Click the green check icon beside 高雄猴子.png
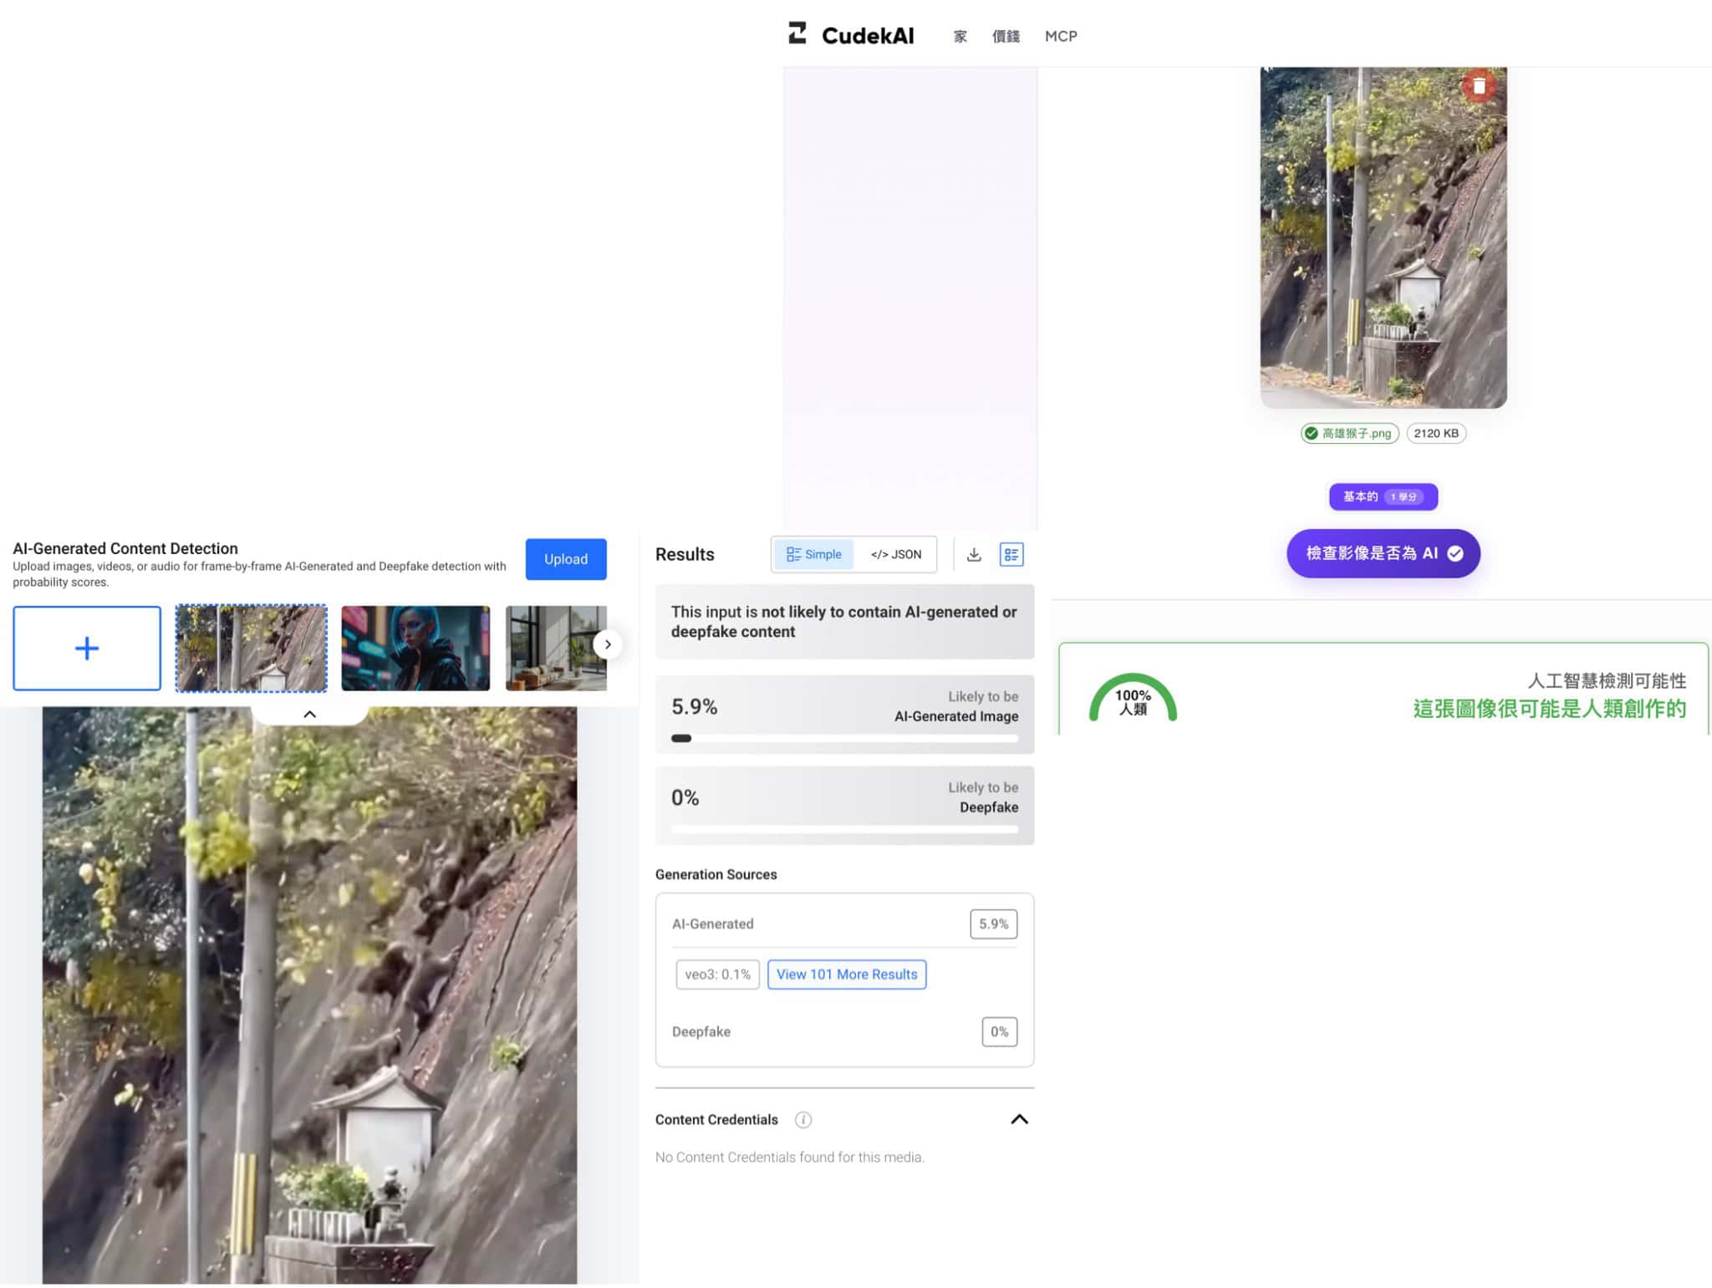Image resolution: width=1712 pixels, height=1288 pixels. pos(1312,433)
